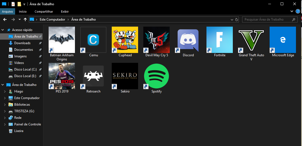This screenshot has height=146, width=302.
Task: Refresh the Área de Trabalho folder
Action: (237, 19)
